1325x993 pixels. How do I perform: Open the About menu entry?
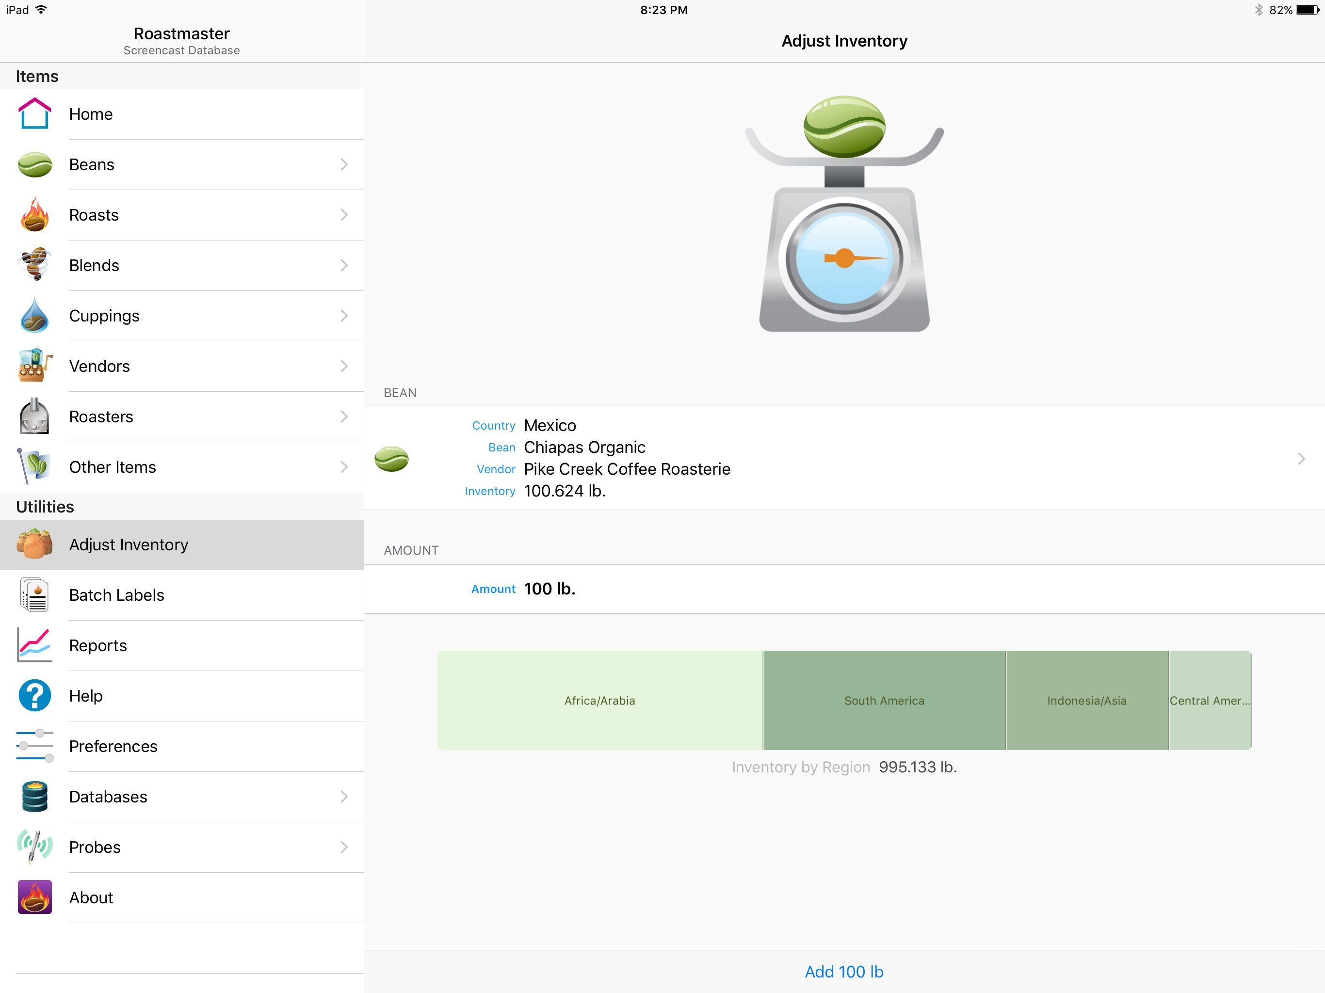tap(91, 897)
